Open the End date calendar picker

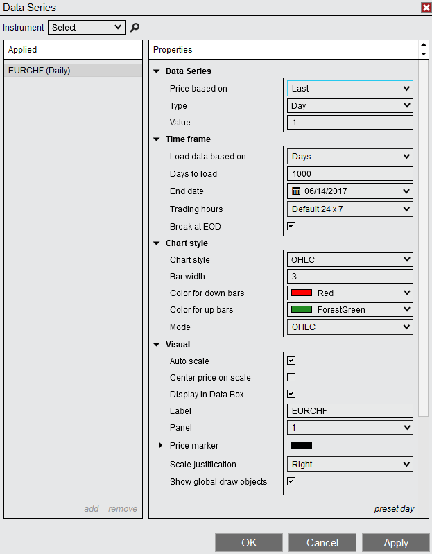pos(296,191)
